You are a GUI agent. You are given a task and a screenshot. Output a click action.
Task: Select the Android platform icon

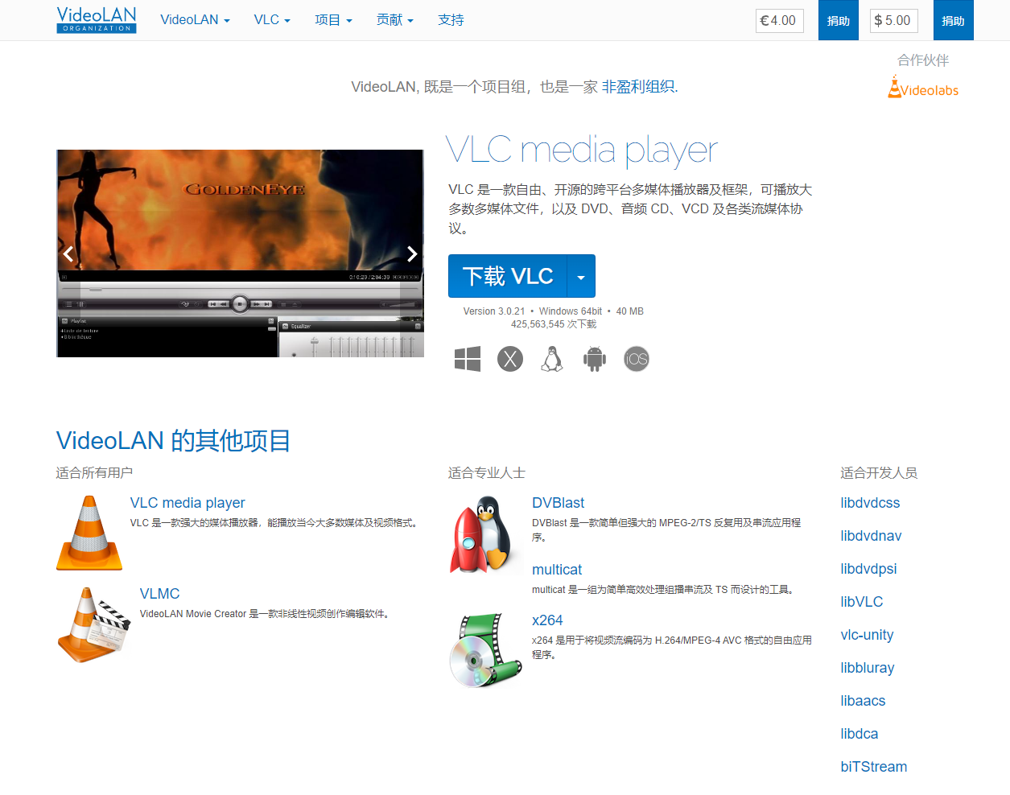click(x=595, y=359)
